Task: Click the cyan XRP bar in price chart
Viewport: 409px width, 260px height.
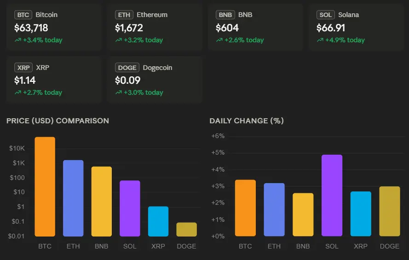Action: click(158, 221)
